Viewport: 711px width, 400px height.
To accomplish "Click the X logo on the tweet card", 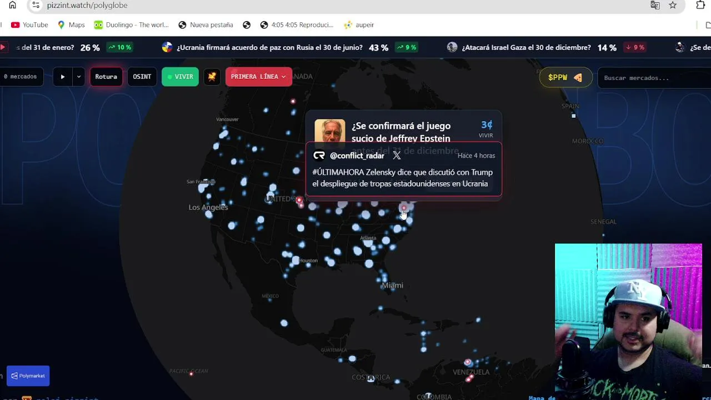I will point(397,156).
